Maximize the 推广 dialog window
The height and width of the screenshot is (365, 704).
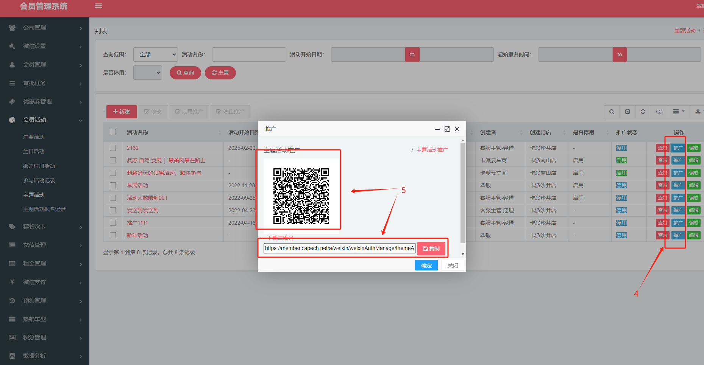click(x=447, y=129)
